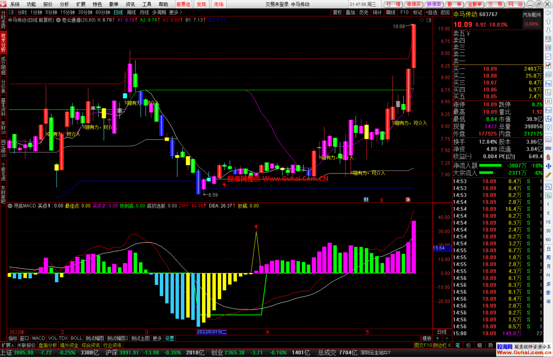Image resolution: width=553 pixels, height=357 pixels.
Task: Click the plus zoom button beside 模板
Action: pos(438,338)
